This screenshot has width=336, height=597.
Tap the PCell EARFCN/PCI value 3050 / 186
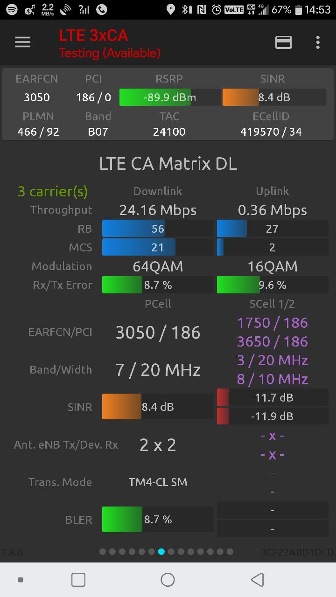point(158,333)
